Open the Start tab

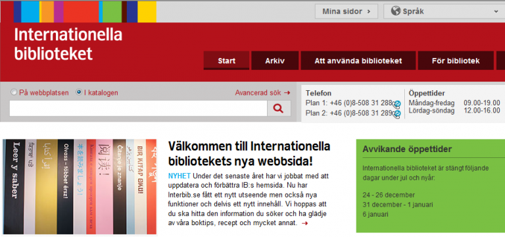226,61
